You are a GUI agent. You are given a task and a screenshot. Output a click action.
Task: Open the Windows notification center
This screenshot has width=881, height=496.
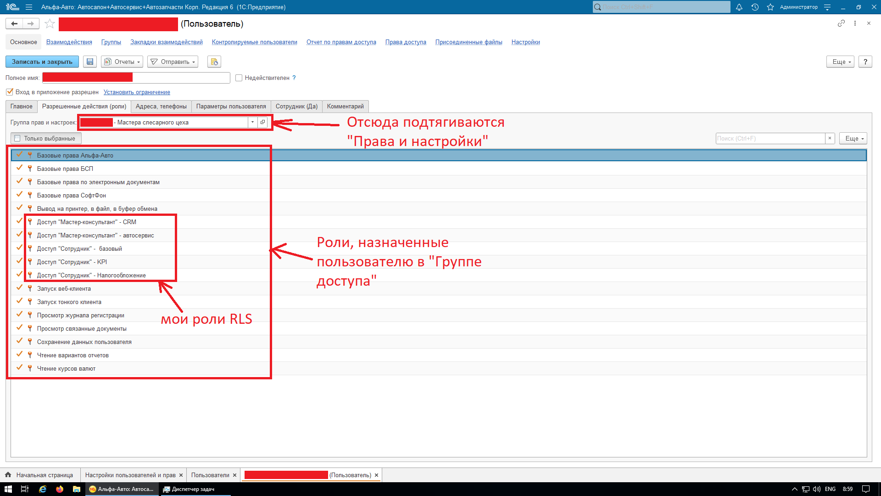point(866,489)
